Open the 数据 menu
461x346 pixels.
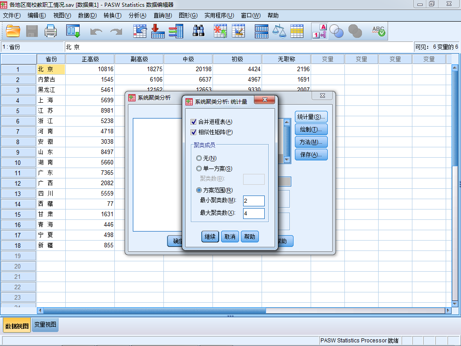tap(87, 16)
